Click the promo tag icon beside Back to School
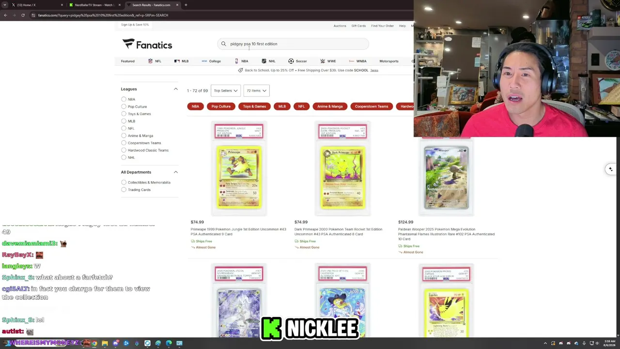620x349 pixels. [240, 70]
